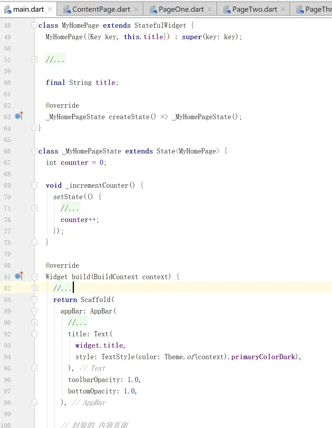Click the override gutter icon on line 63

[19, 116]
